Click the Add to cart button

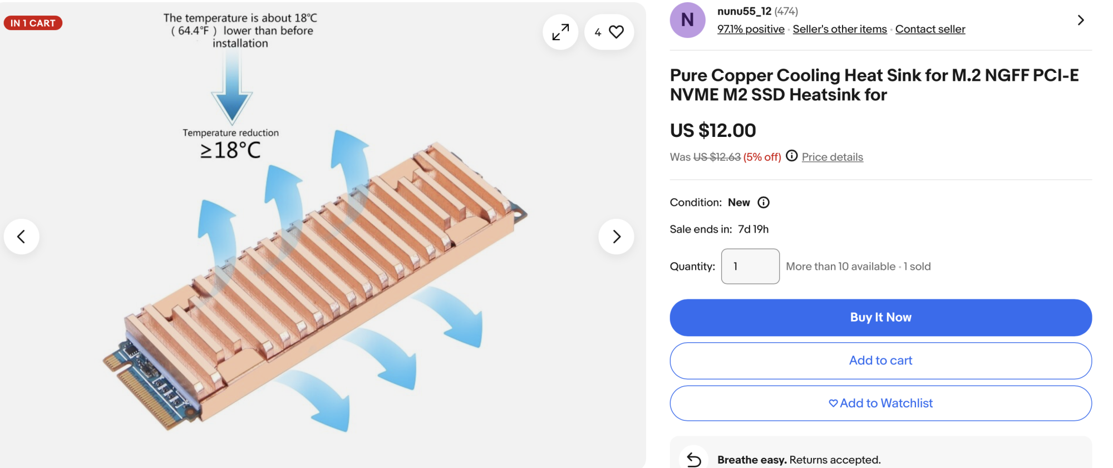(880, 361)
